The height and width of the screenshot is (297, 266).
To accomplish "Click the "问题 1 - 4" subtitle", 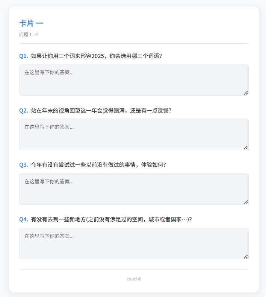I will coord(29,35).
